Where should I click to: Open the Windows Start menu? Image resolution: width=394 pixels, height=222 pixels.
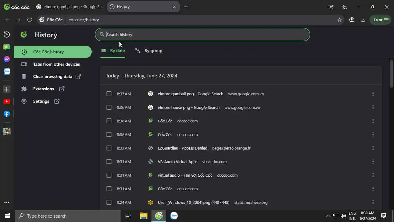[x=7, y=216]
